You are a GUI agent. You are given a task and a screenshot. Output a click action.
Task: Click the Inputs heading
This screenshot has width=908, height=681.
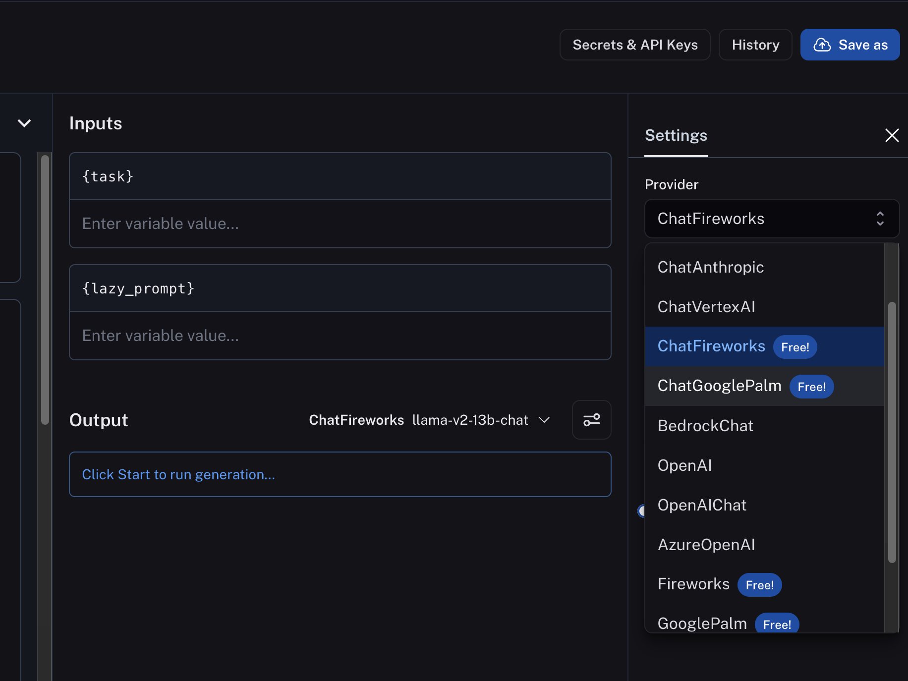[96, 123]
